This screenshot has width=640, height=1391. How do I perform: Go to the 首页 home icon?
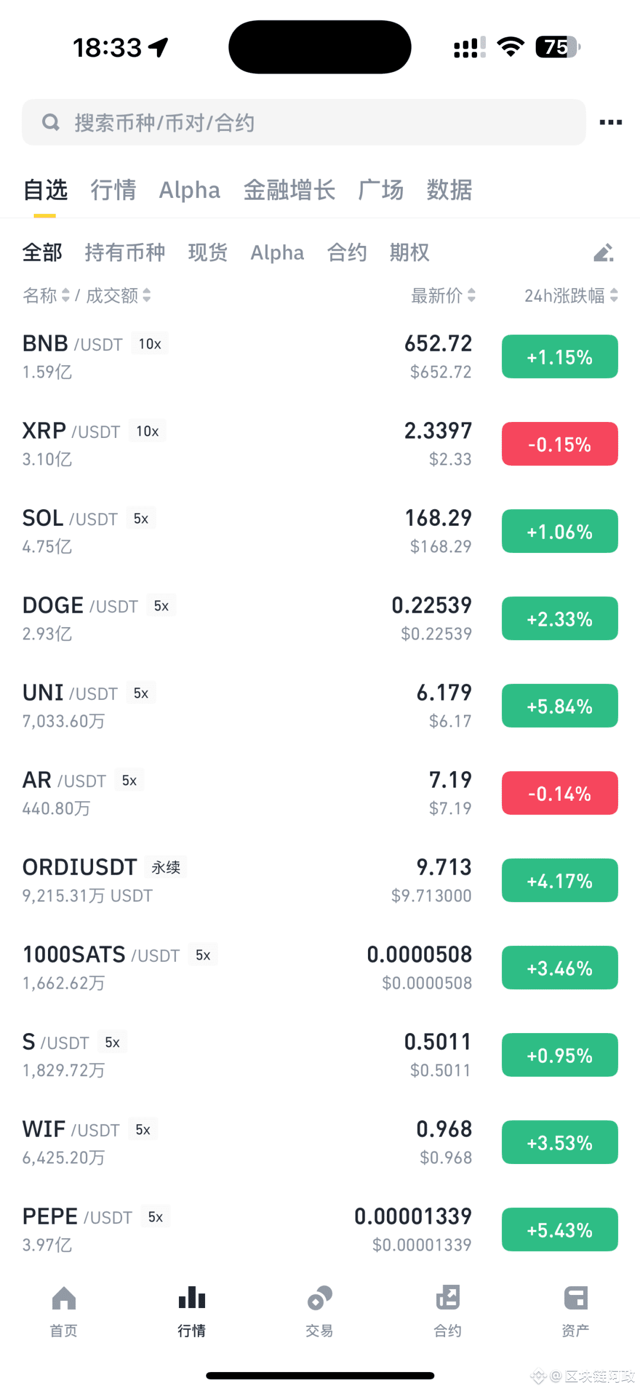[64, 1298]
